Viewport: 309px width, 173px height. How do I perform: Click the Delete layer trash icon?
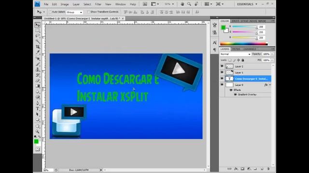[268, 169]
